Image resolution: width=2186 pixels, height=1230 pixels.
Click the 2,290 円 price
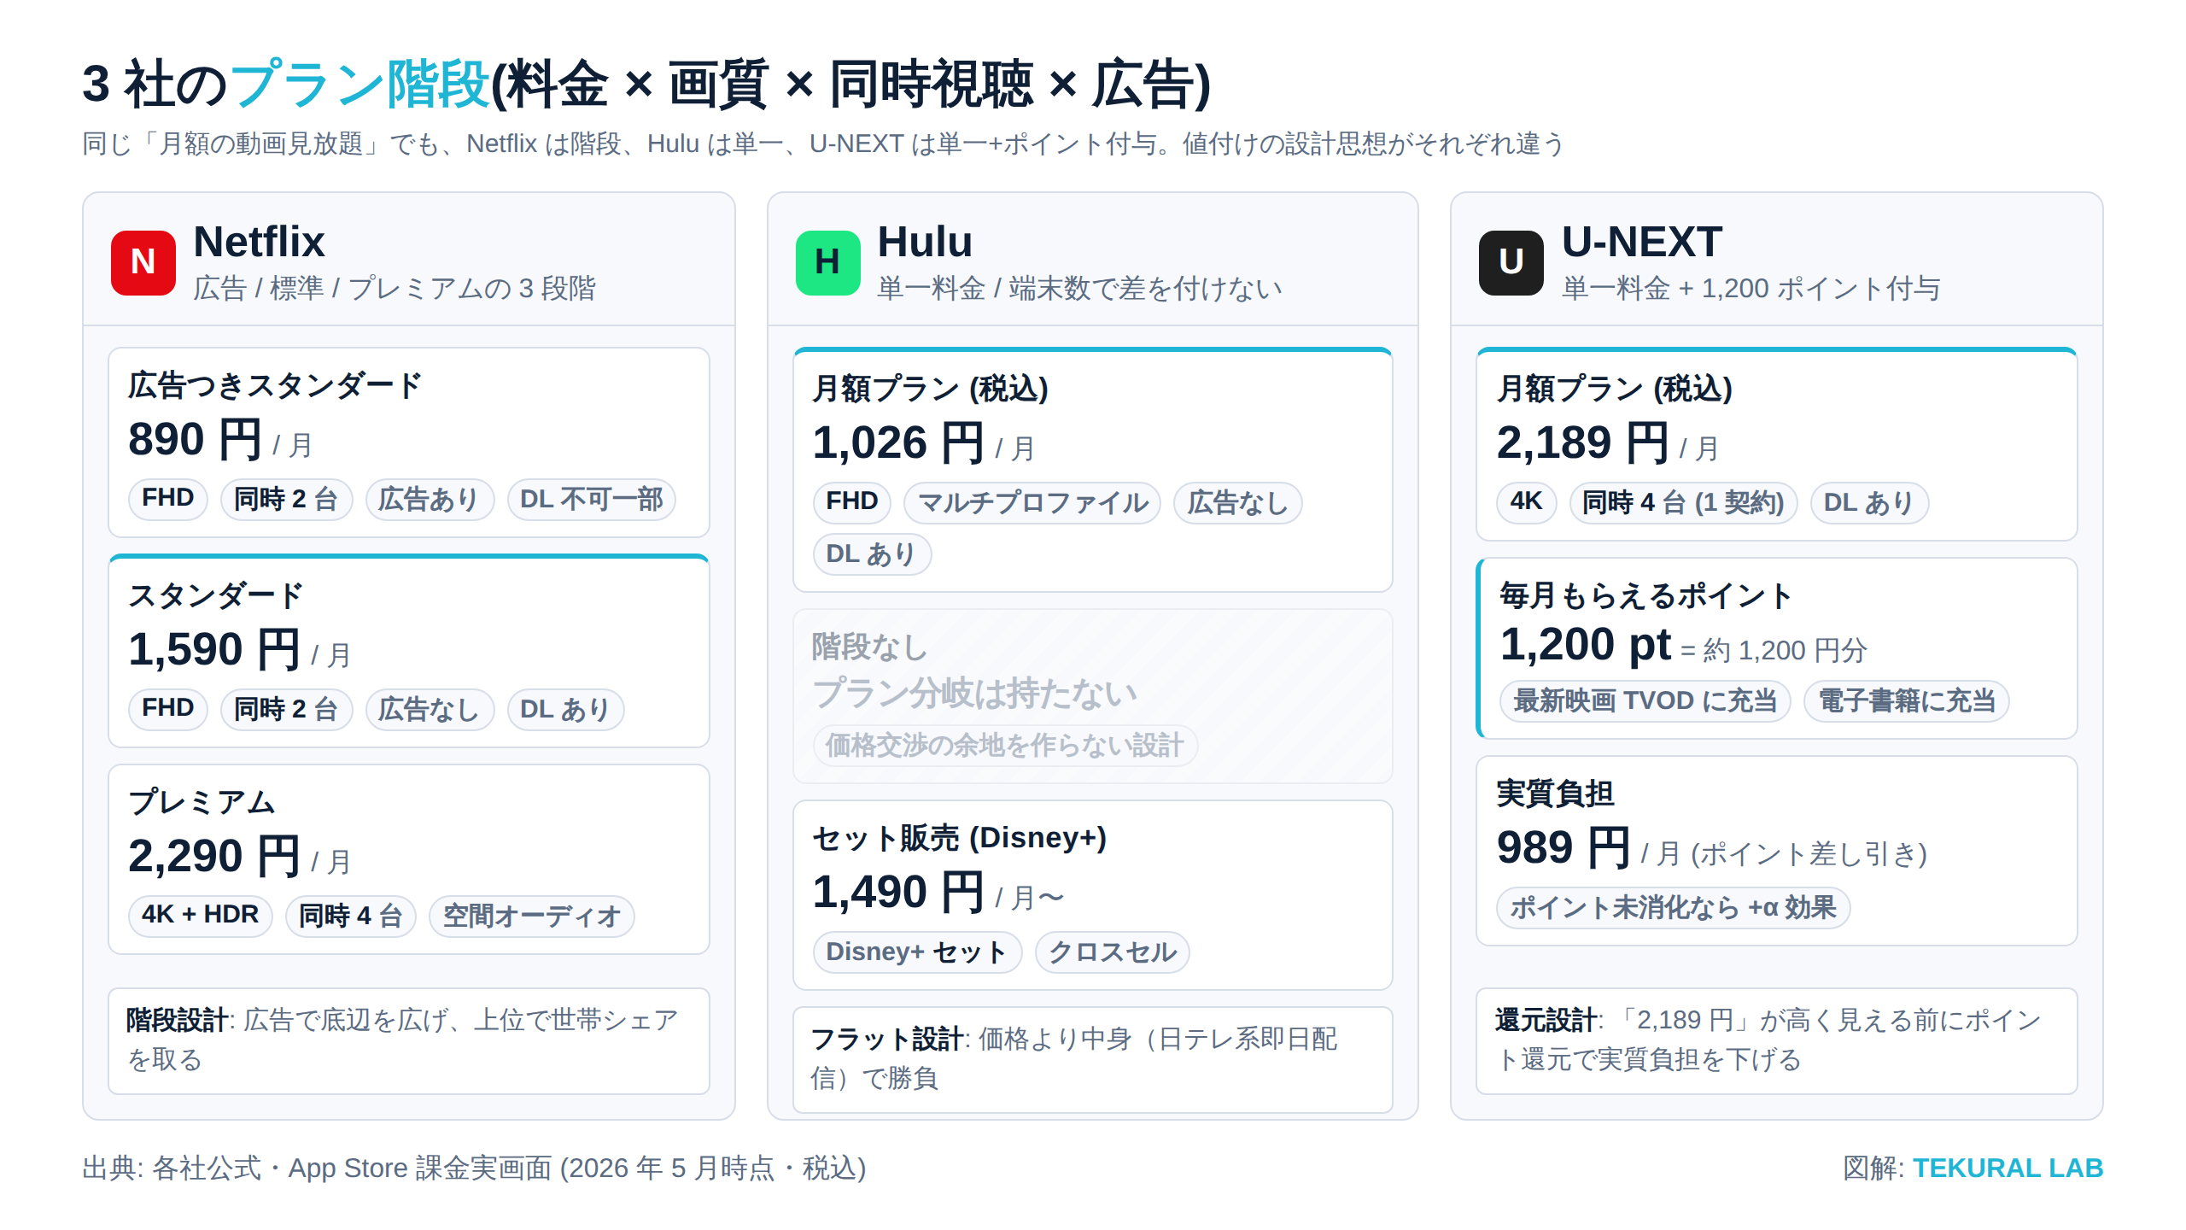[x=213, y=856]
